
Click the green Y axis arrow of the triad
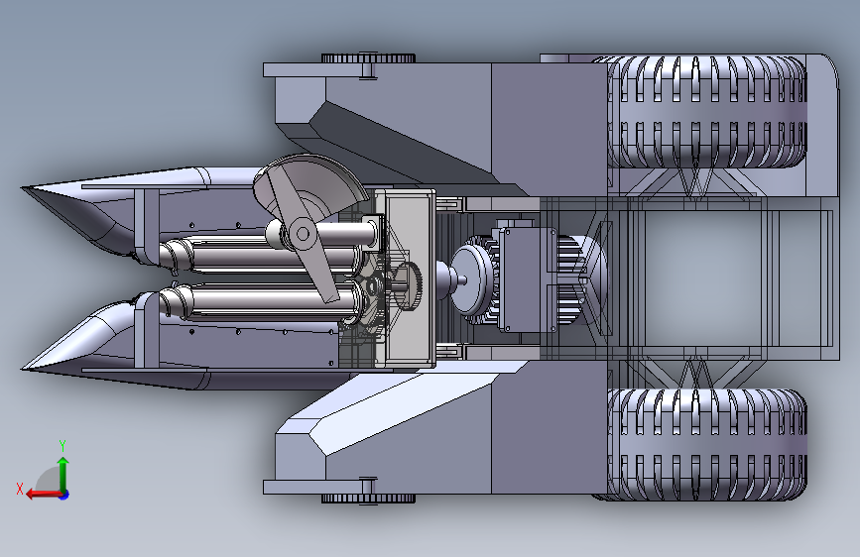click(63, 475)
